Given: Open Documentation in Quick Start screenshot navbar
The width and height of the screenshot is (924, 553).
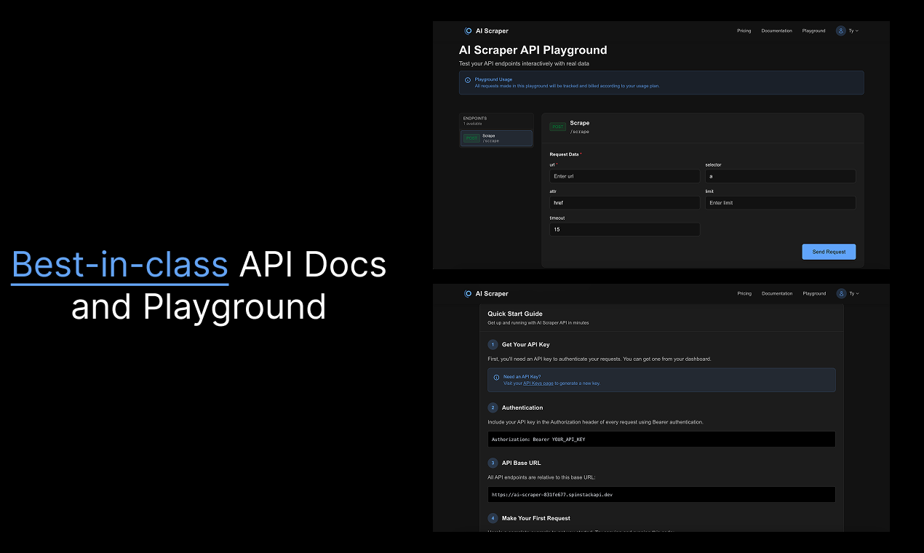Looking at the screenshot, I should (777, 293).
